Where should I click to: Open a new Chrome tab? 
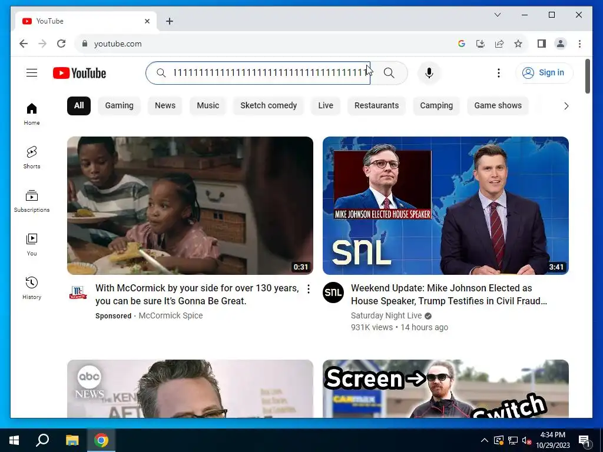click(170, 21)
